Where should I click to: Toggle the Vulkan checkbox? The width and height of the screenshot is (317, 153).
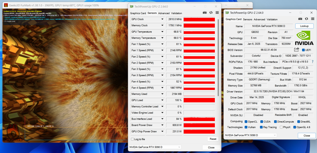point(246,127)
